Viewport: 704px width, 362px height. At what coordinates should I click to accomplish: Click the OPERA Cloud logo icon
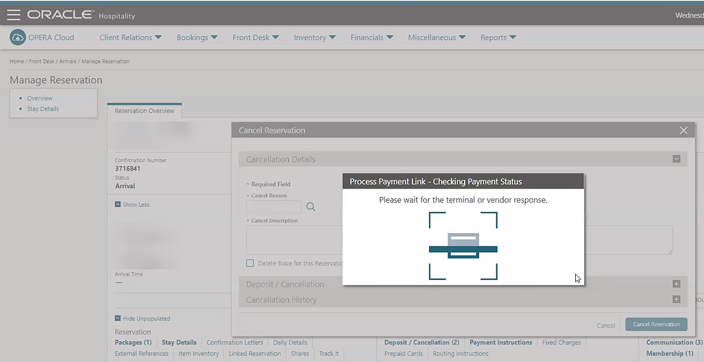(18, 37)
